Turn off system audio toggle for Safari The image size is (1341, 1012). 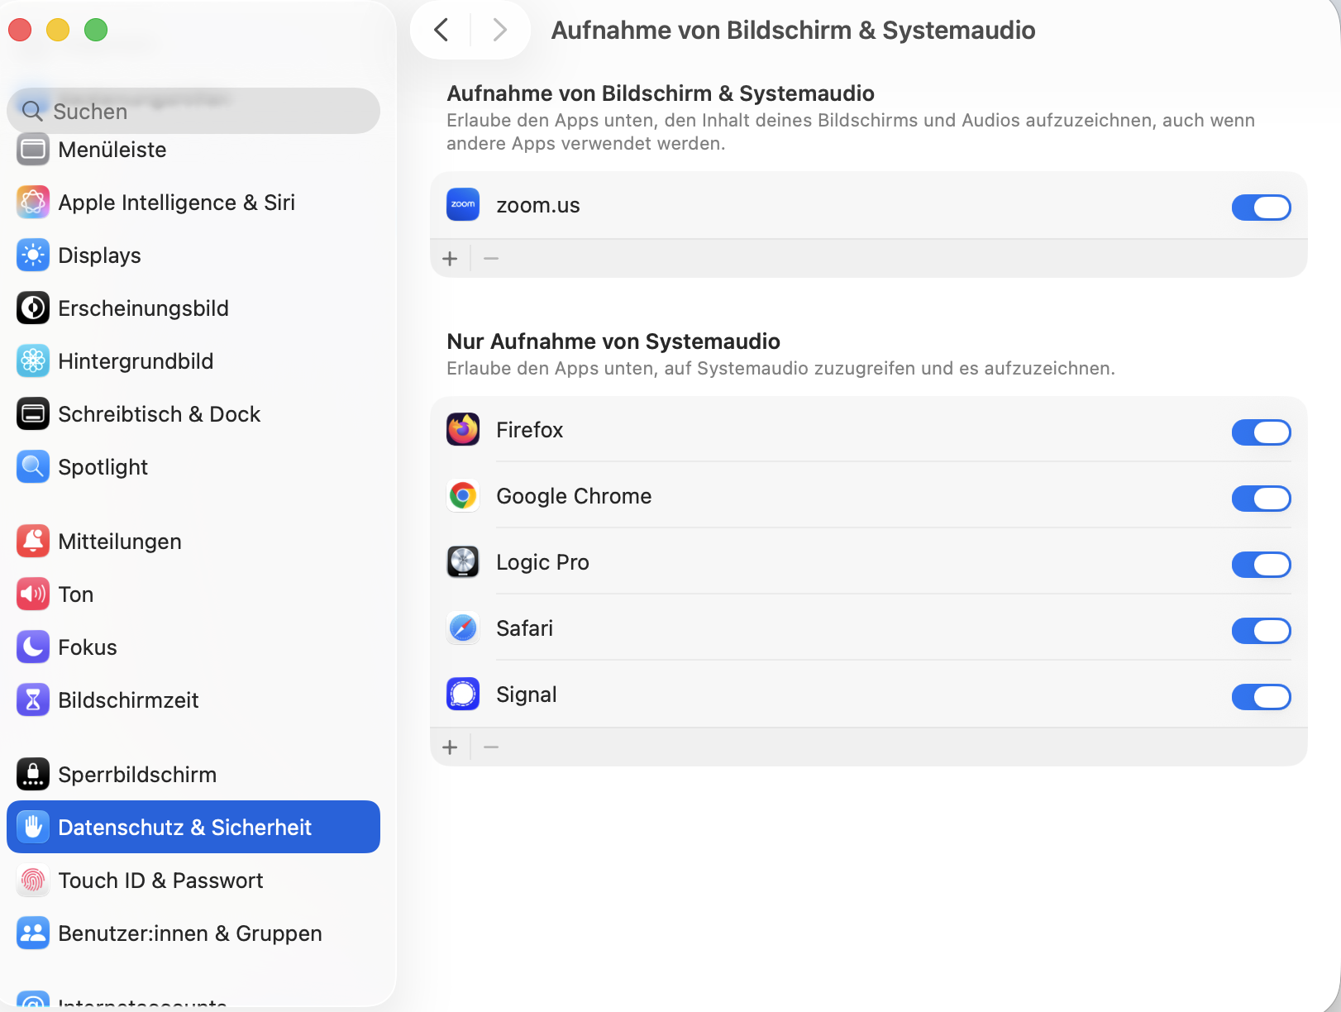1261,631
